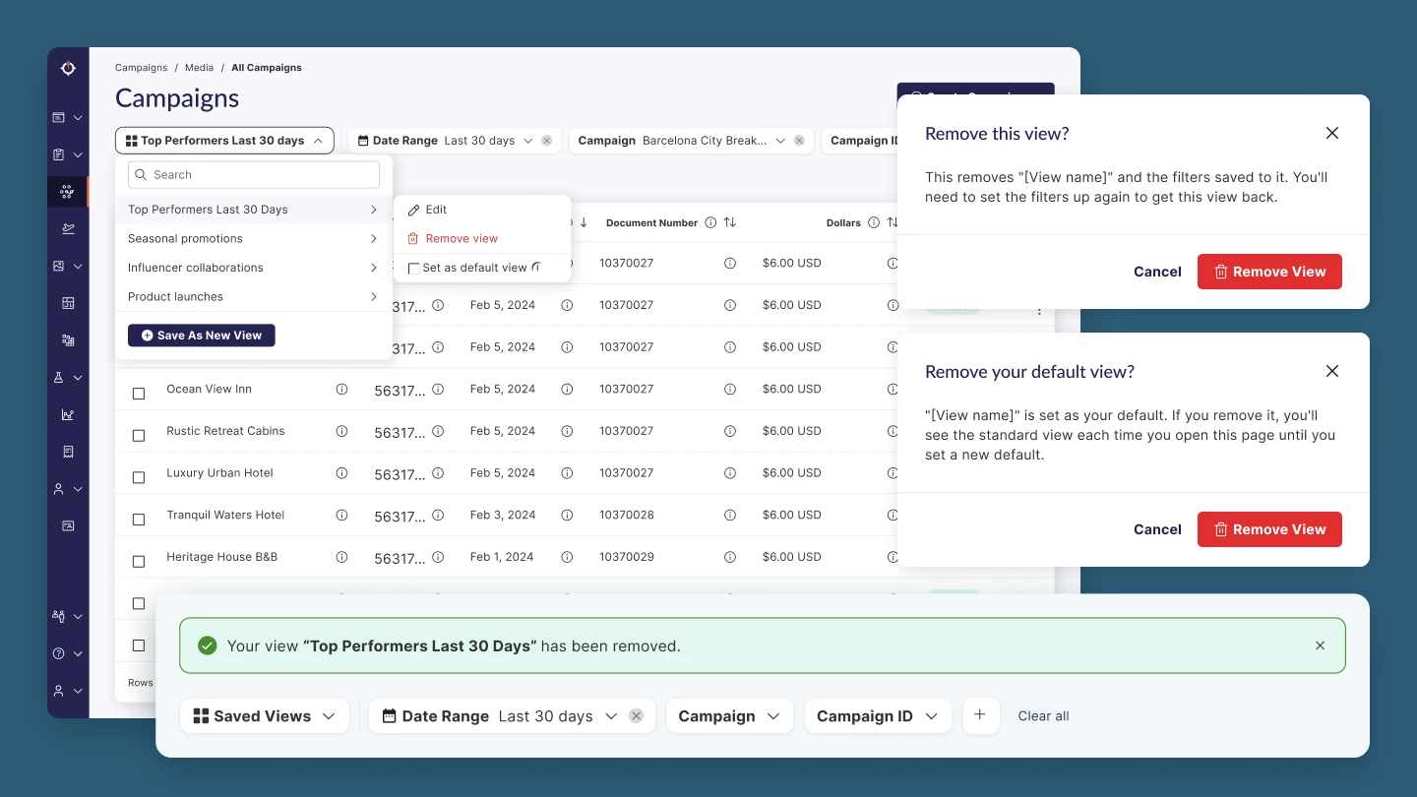1417x797 pixels.
Task: Open the browser window icon in the sidebar
Action: pos(59,118)
